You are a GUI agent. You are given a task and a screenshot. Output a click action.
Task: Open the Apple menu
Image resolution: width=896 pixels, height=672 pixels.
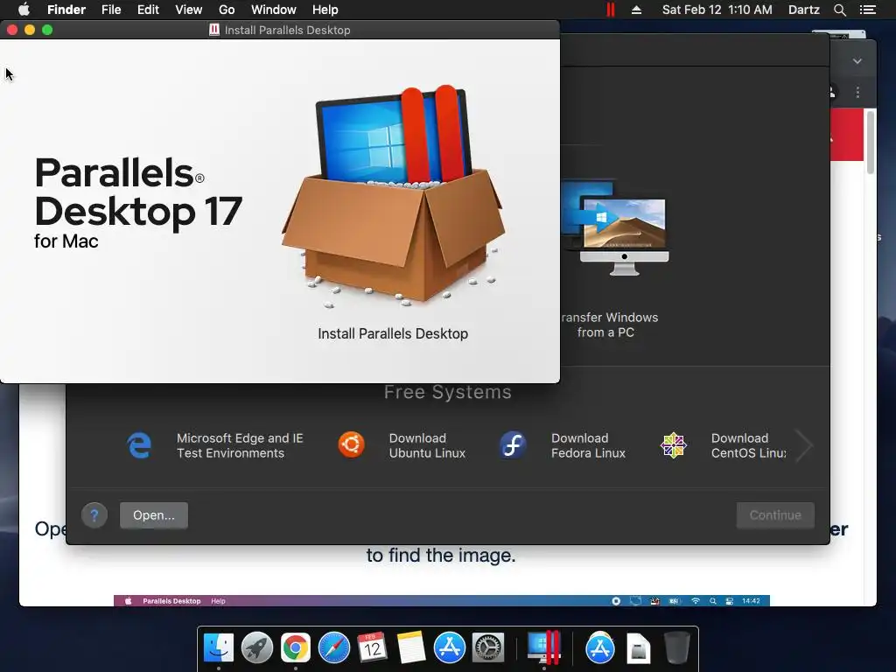24,10
